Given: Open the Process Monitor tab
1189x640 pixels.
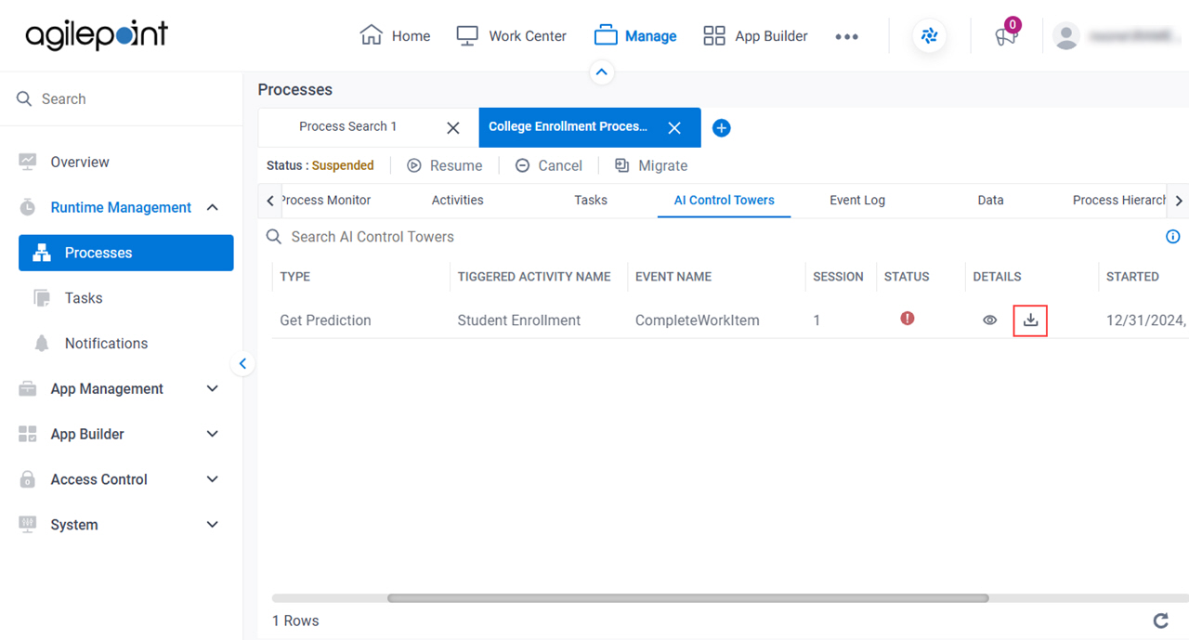Looking at the screenshot, I should pos(326,200).
